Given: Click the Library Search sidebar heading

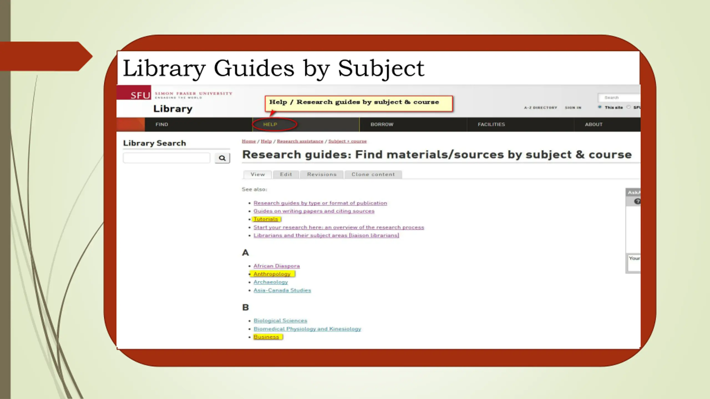Looking at the screenshot, I should click(x=154, y=143).
